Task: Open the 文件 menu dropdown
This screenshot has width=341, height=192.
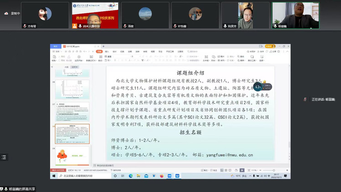Action: pyautogui.click(x=58, y=51)
